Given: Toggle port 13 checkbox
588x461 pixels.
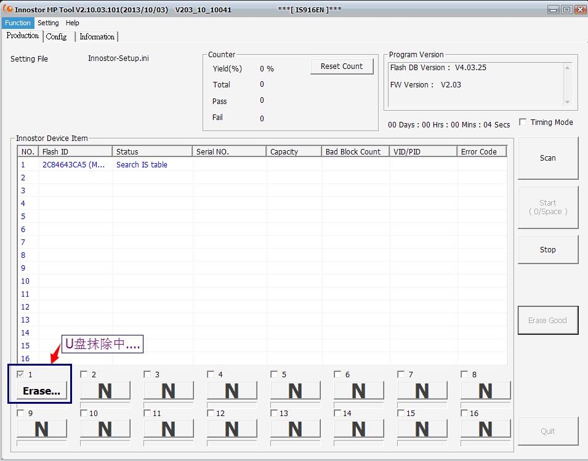Looking at the screenshot, I should [x=274, y=412].
